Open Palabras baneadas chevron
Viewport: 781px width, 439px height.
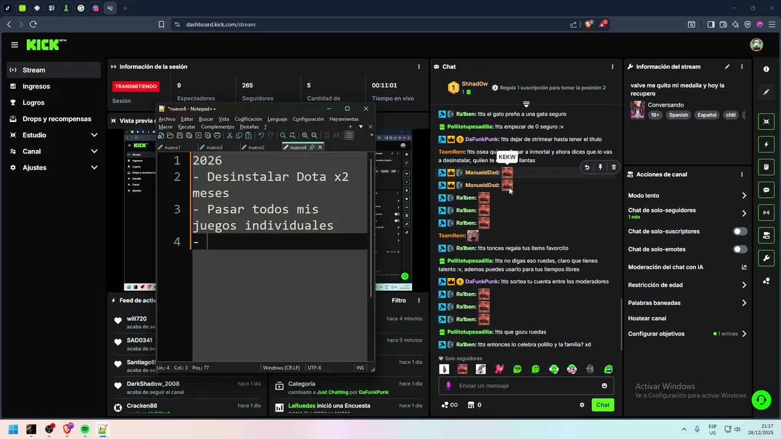pyautogui.click(x=744, y=303)
